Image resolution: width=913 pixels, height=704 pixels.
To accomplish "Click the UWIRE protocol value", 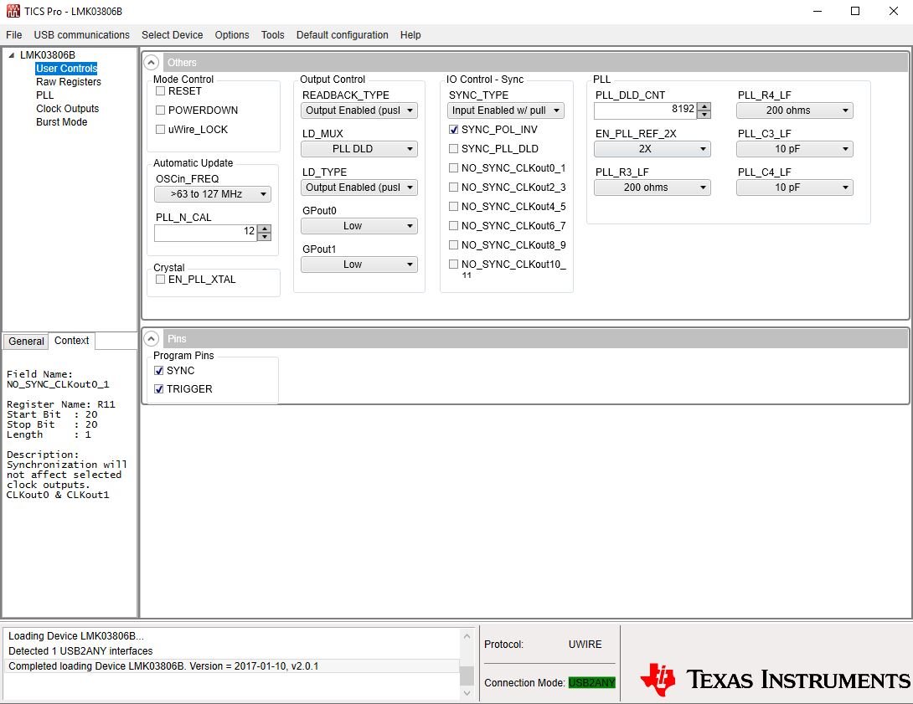I will click(x=585, y=644).
